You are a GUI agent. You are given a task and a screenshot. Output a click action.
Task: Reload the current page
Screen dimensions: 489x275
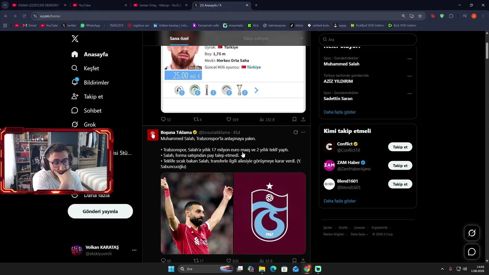pos(24,16)
